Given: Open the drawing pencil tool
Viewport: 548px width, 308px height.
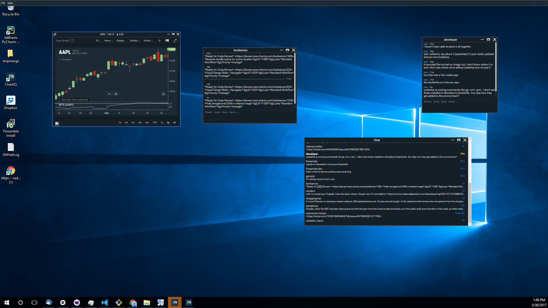Looking at the screenshot, I should click(x=175, y=41).
